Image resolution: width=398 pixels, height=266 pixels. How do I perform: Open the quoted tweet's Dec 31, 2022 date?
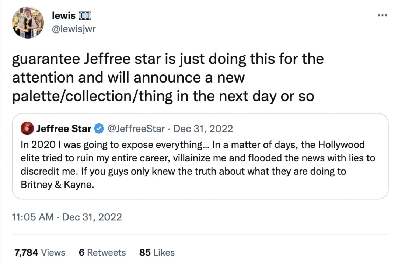click(x=203, y=129)
